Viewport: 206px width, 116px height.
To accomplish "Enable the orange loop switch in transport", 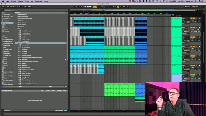I will (118, 7).
